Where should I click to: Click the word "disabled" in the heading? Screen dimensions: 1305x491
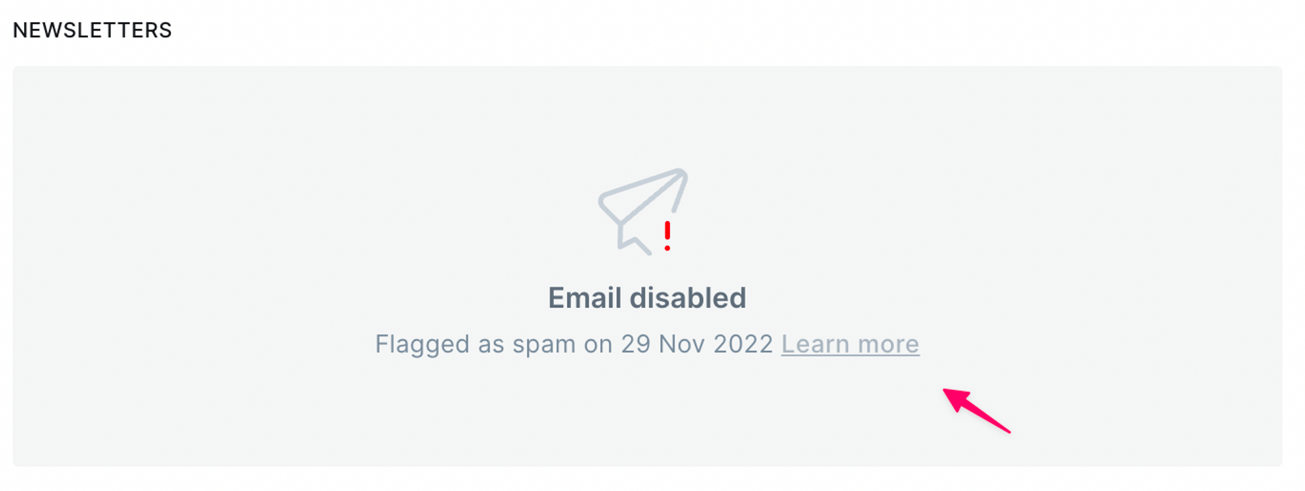[688, 298]
